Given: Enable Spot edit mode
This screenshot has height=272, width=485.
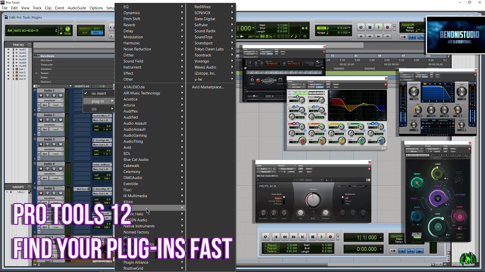Looking at the screenshot, I should tap(97, 28).
